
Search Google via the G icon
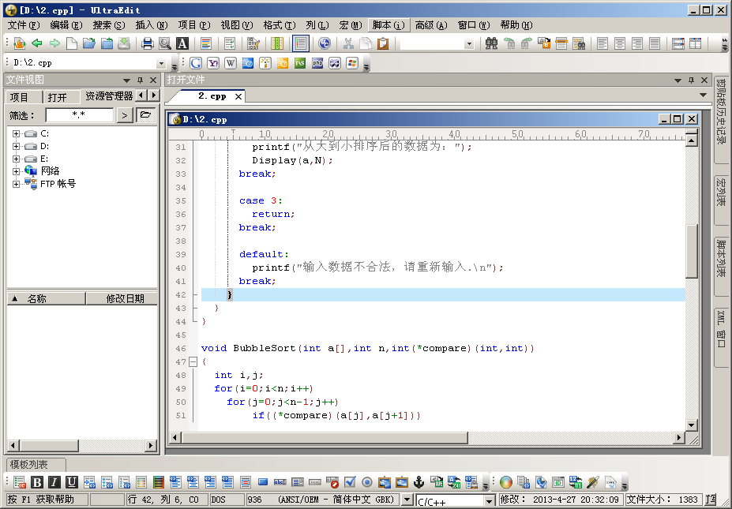pos(196,63)
